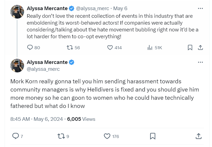
Task: Reply to the main tweet with 7 replies
Action: click(16, 136)
